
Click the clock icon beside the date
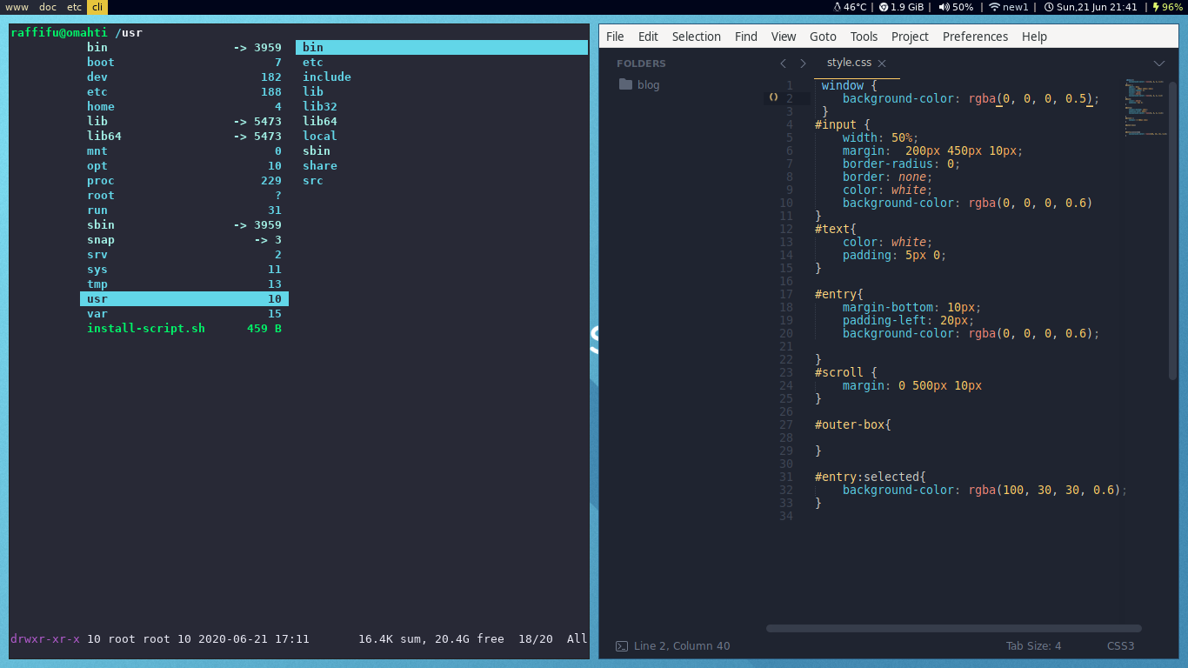point(1049,7)
